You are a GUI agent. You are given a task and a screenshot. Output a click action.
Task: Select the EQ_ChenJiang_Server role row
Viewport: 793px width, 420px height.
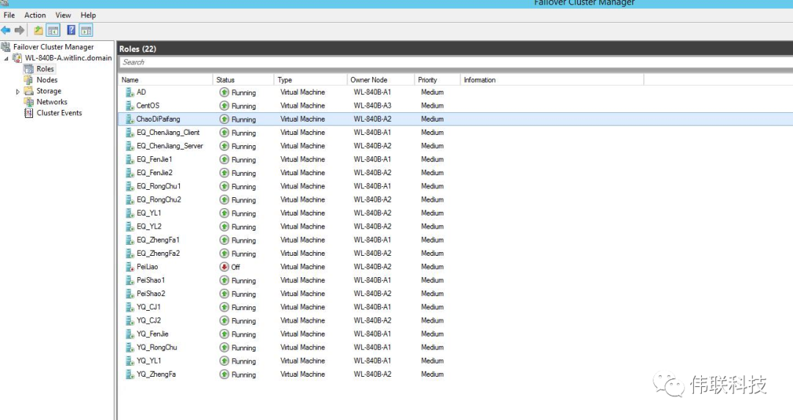170,146
